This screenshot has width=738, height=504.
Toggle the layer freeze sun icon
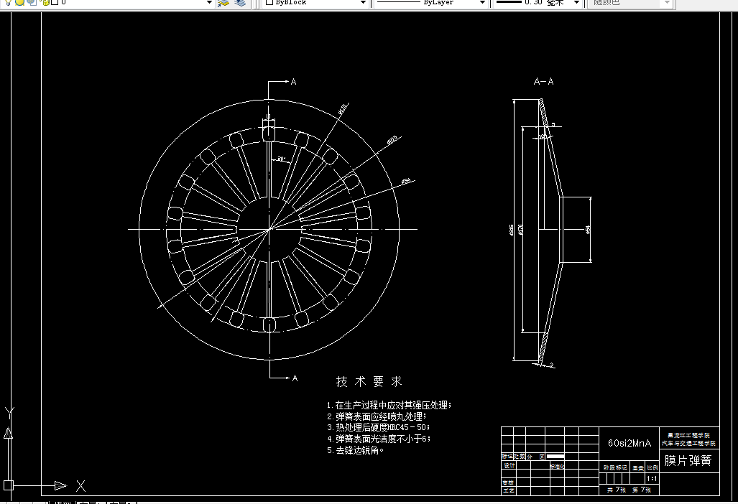click(20, 2)
